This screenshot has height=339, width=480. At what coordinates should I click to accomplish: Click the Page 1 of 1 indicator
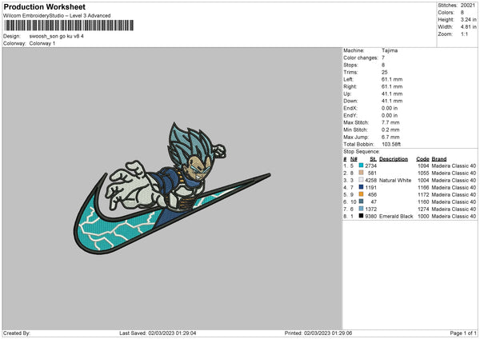[463, 333]
